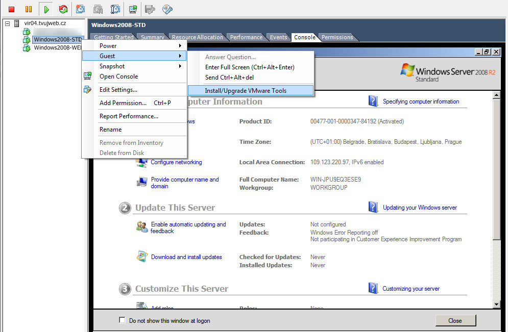Click the Take Snapshot toolbar icon
This screenshot has height=332, width=508.
(x=81, y=9)
